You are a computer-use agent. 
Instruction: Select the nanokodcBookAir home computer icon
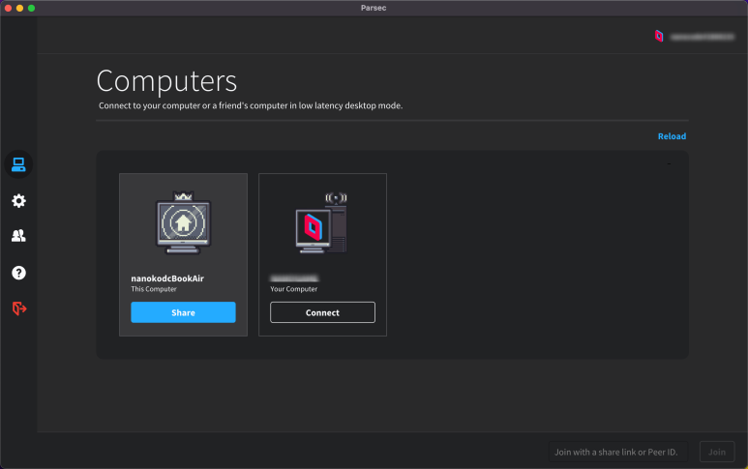[x=183, y=222]
